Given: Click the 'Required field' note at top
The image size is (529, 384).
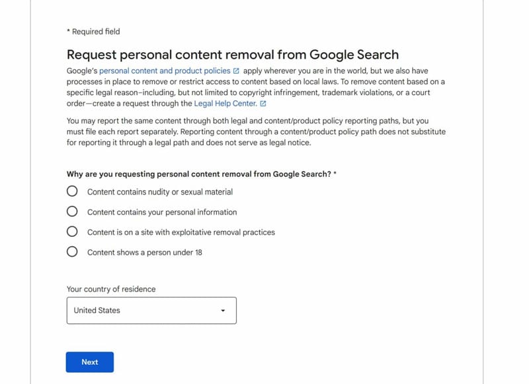Looking at the screenshot, I should [93, 32].
